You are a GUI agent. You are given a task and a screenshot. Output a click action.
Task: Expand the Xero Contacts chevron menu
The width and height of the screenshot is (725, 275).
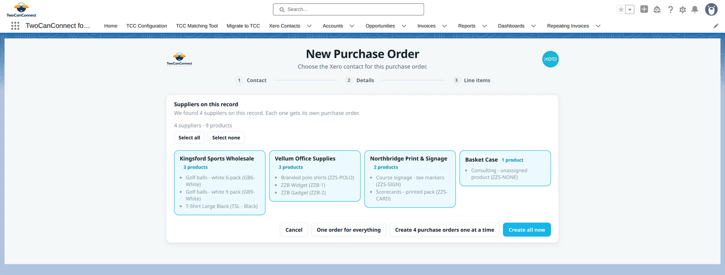pyautogui.click(x=309, y=26)
